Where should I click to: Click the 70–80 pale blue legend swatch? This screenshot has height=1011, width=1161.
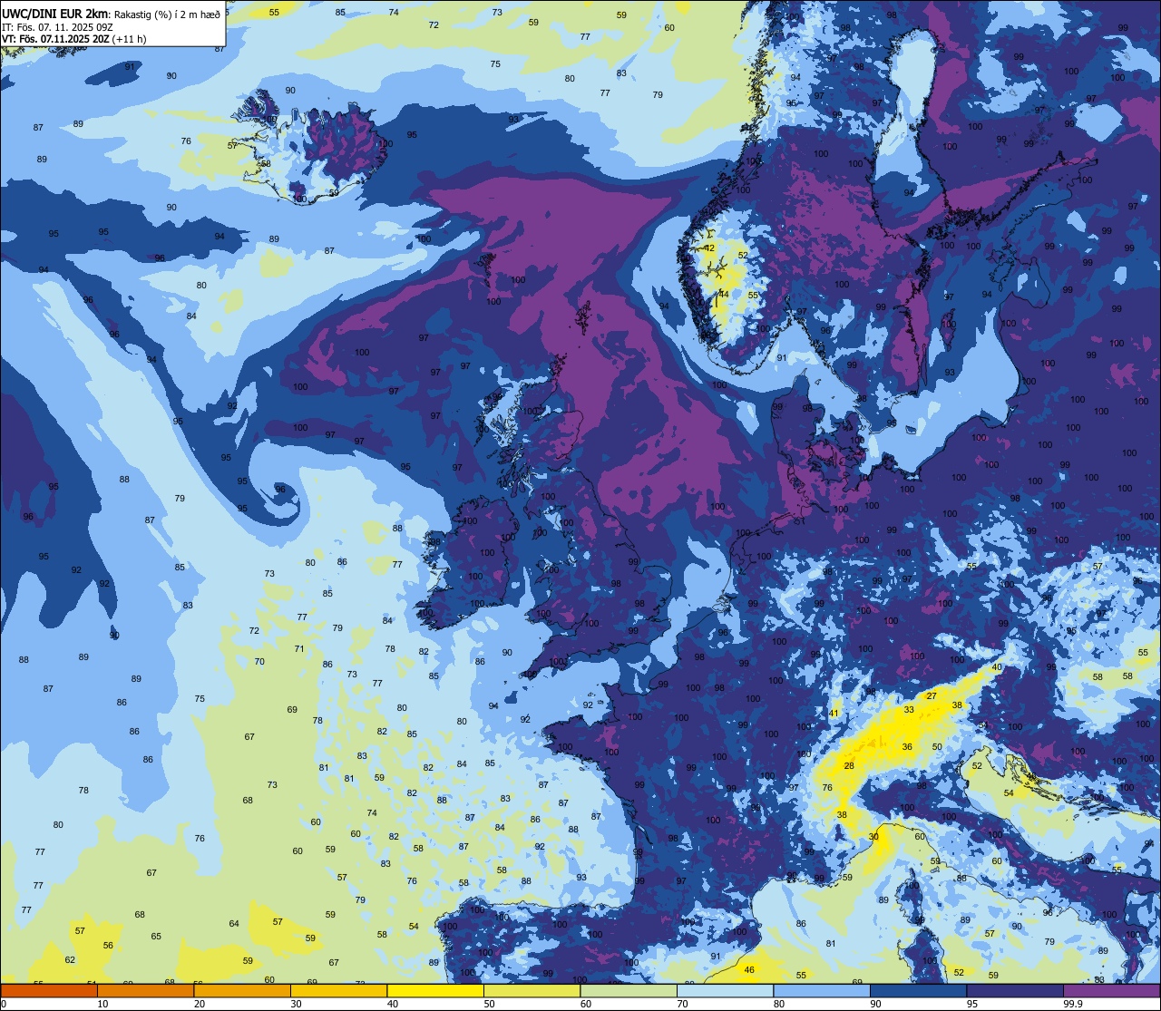click(x=726, y=990)
